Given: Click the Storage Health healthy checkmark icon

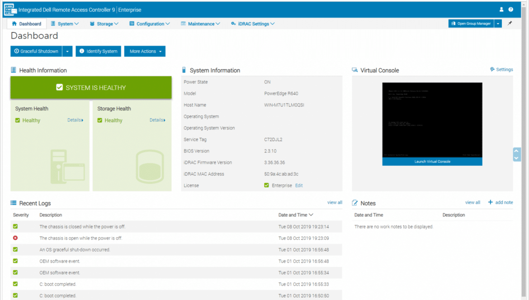Looking at the screenshot, I should (x=100, y=120).
